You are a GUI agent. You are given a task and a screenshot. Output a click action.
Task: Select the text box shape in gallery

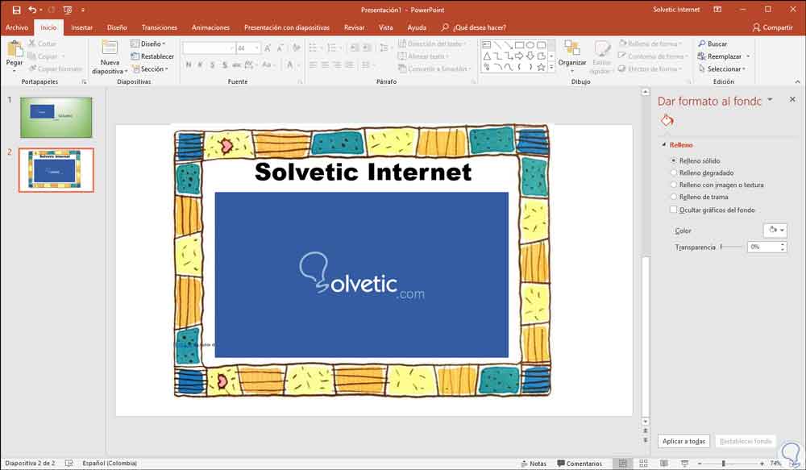coord(487,44)
